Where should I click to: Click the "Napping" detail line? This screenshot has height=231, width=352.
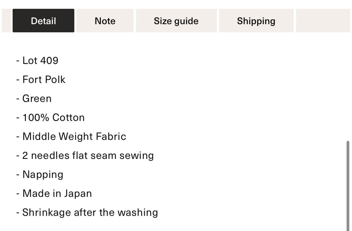tap(43, 175)
